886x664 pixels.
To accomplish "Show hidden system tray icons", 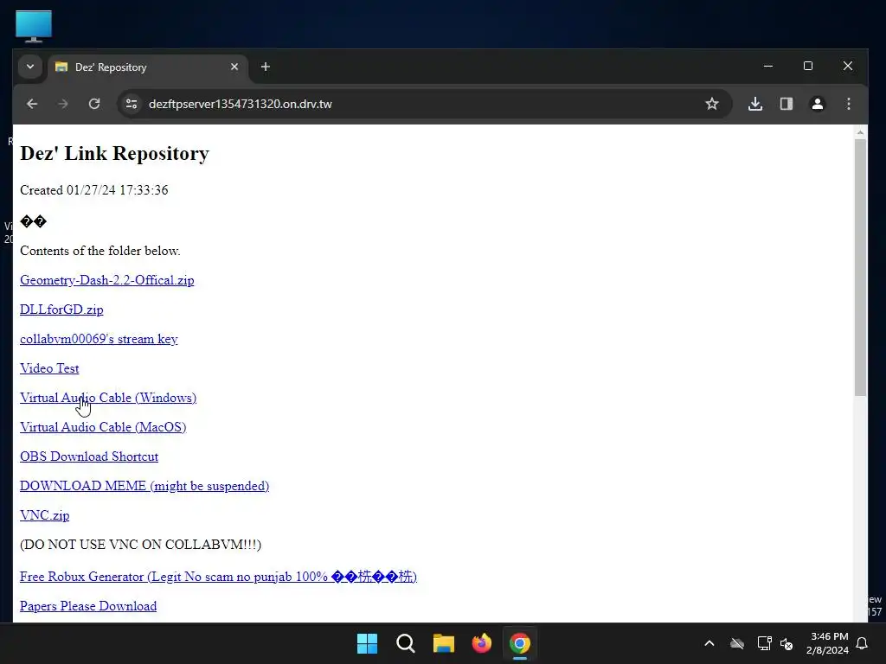I will coord(709,643).
